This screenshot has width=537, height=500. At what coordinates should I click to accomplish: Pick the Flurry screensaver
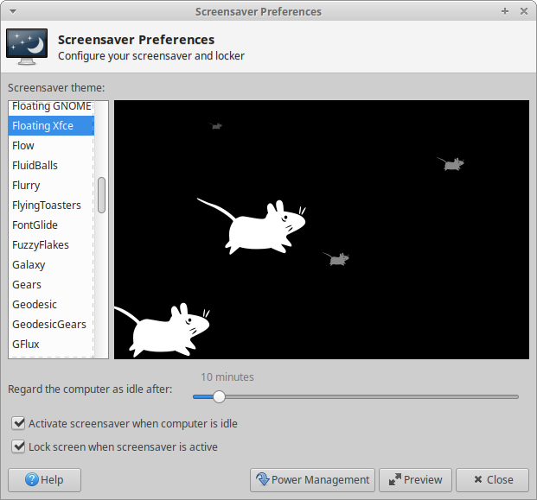51,185
